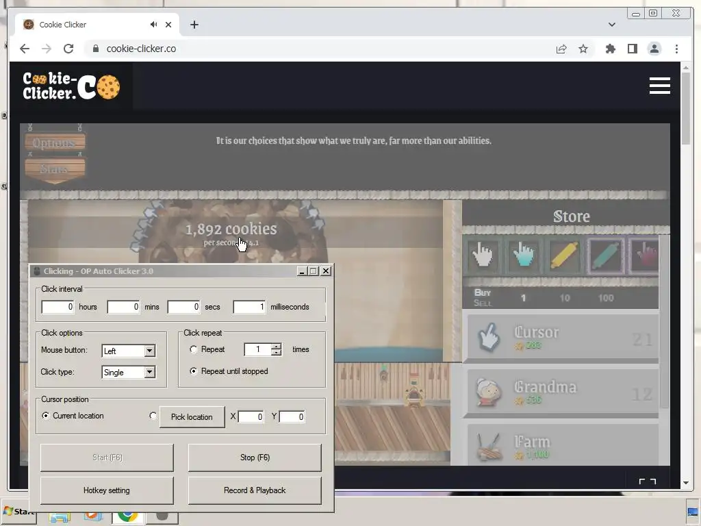Close the Cookie Clicker browser tab
Screen dimensions: 701x526
(x=168, y=25)
